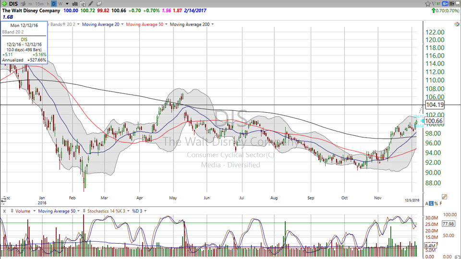The image size is (461, 259).
Task: Close the lower pane with X
Action: pyautogui.click(x=4, y=211)
